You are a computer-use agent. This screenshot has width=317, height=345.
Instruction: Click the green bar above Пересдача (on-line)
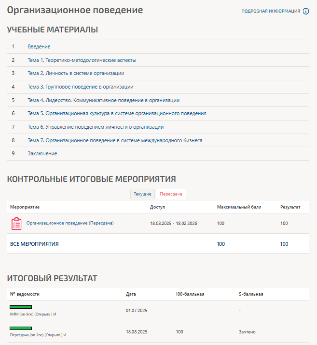pyautogui.click(x=21, y=328)
